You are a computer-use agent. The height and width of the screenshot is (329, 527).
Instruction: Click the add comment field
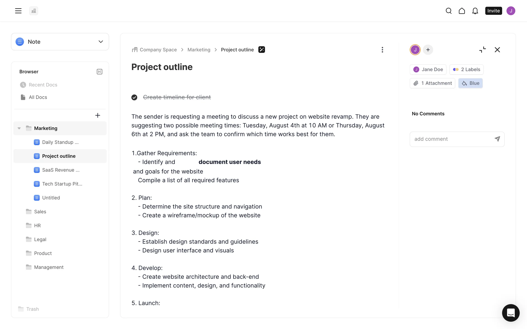(452, 139)
